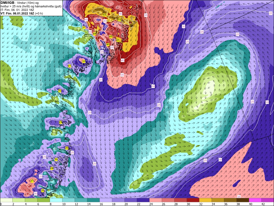Viewport: 274px width, 206px height.
Task: Select the yellow gust label 28
Action: [x=52, y=168]
